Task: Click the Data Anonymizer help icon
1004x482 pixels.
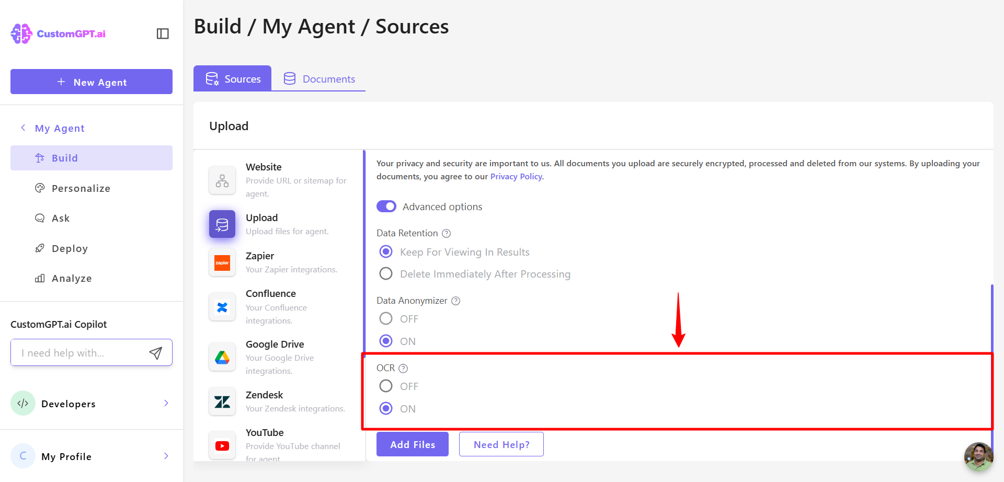Action: tap(455, 301)
